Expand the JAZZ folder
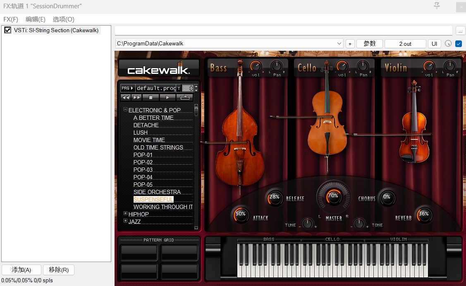This screenshot has height=286, width=466. [x=125, y=221]
